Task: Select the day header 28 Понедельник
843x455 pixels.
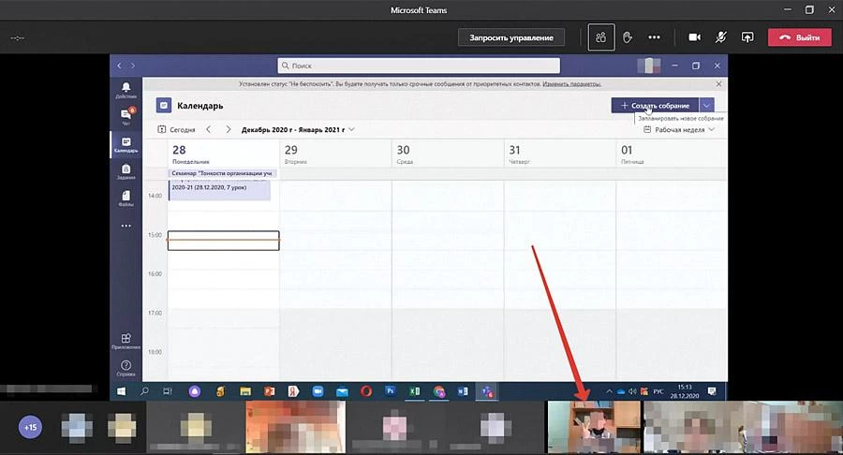Action: point(223,154)
